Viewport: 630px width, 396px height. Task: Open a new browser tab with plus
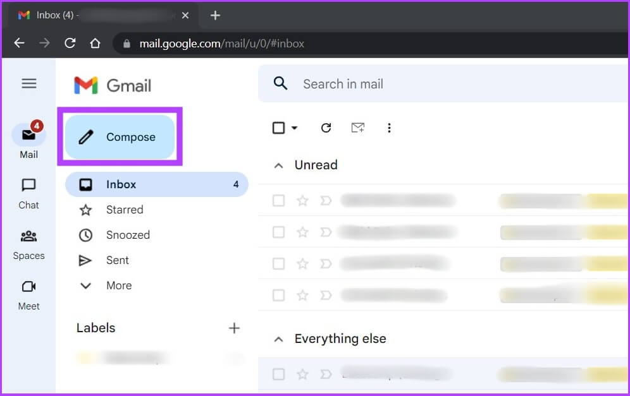(215, 15)
